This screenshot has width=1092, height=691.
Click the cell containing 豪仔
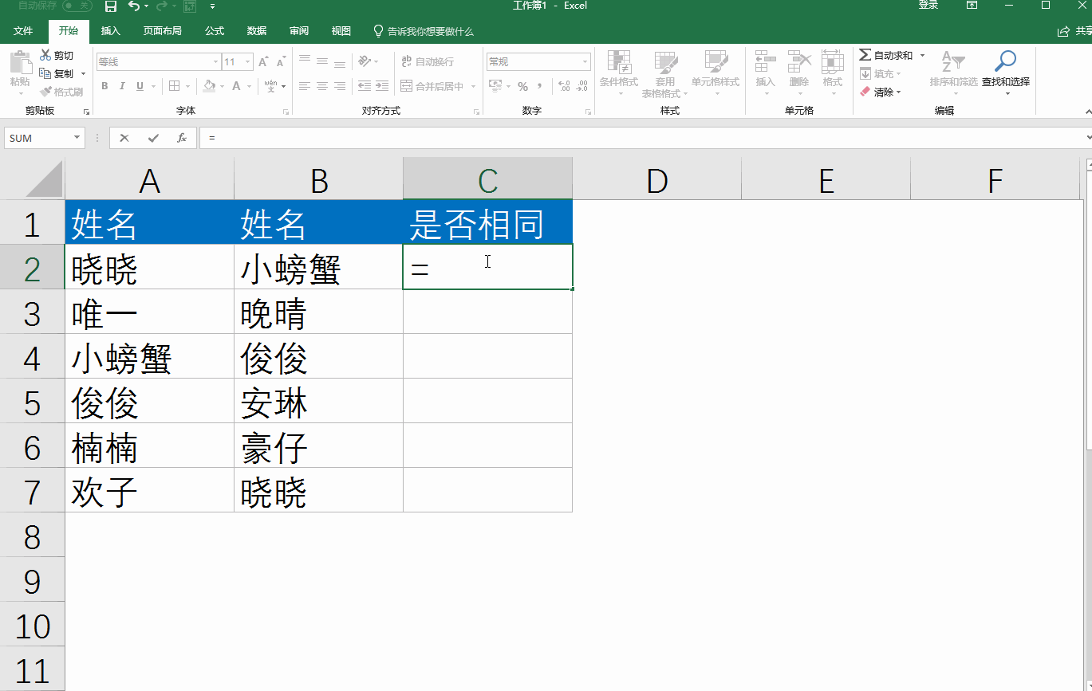[318, 446]
